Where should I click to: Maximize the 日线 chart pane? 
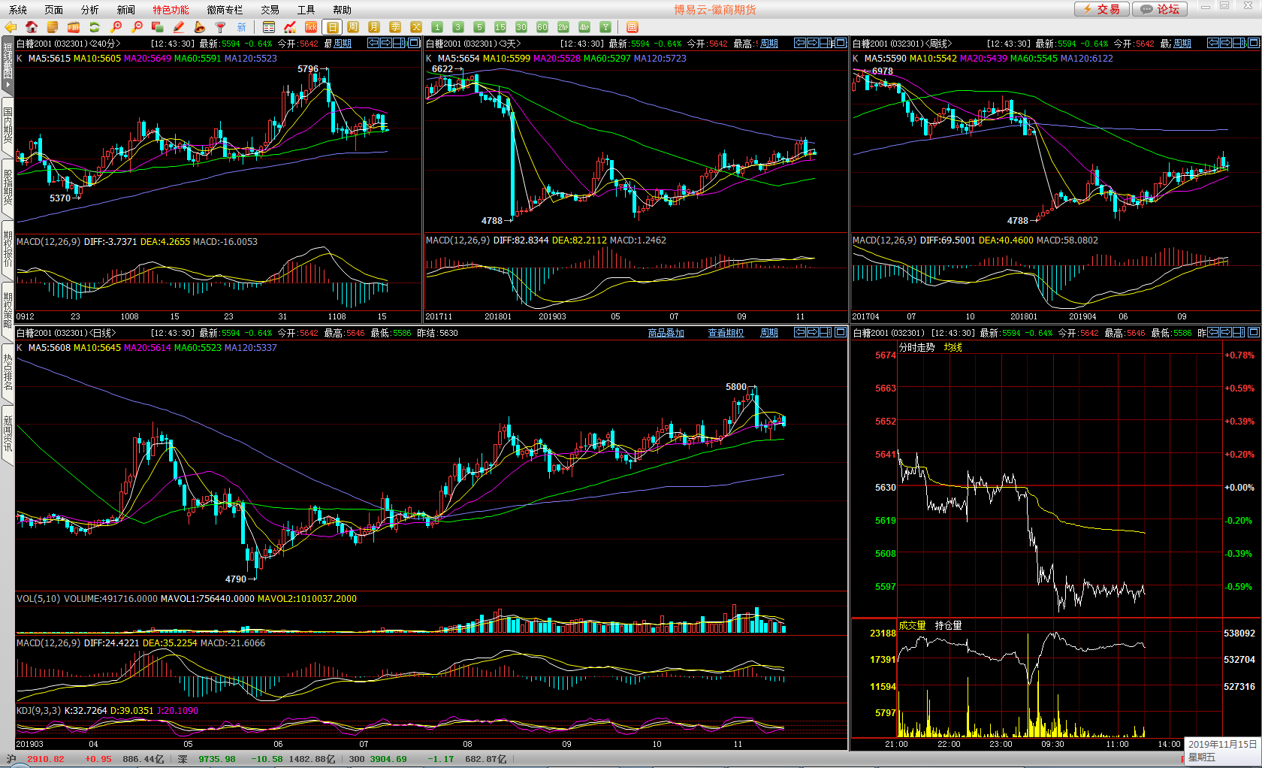841,331
